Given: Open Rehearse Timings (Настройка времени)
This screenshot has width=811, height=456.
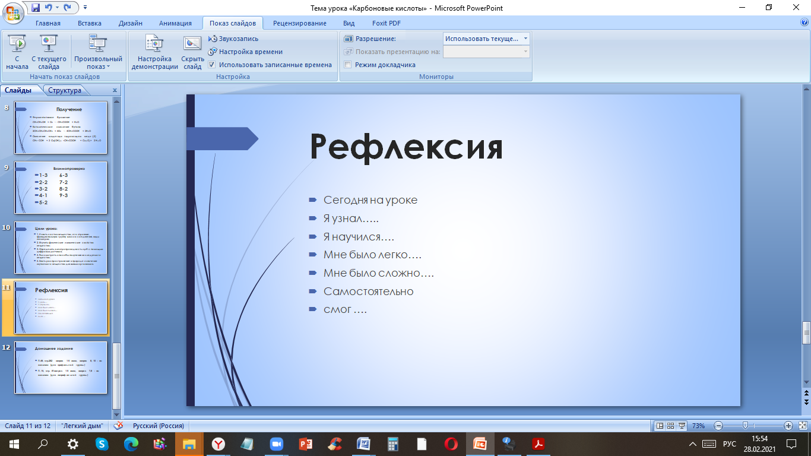Looking at the screenshot, I should [x=245, y=52].
